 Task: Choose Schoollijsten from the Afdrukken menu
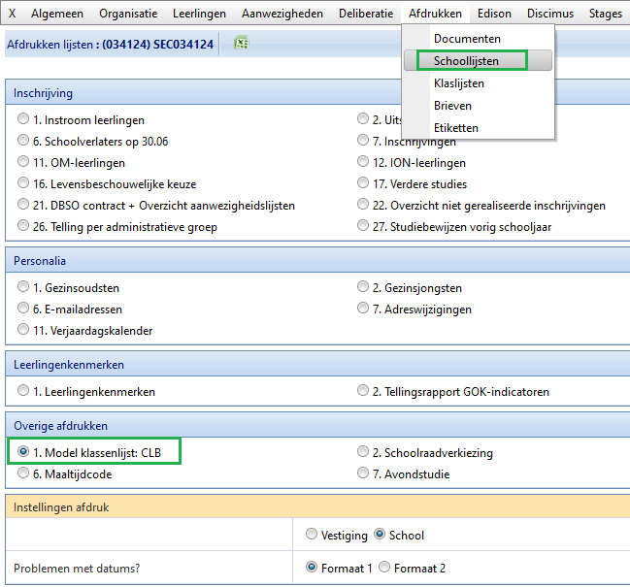[x=467, y=60]
